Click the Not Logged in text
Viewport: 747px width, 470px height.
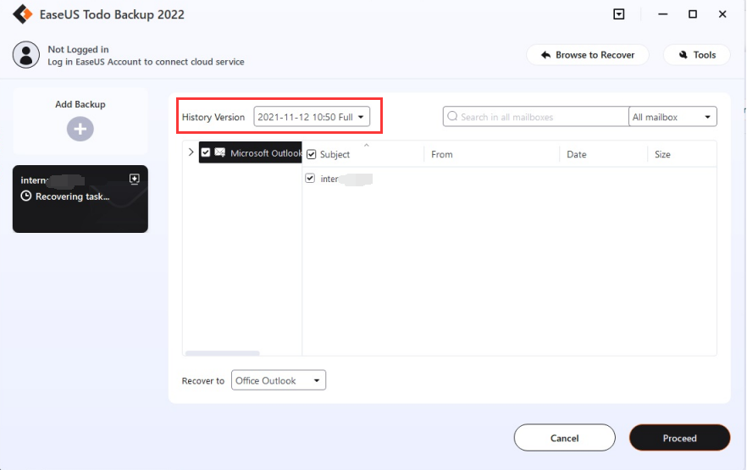[x=78, y=49]
